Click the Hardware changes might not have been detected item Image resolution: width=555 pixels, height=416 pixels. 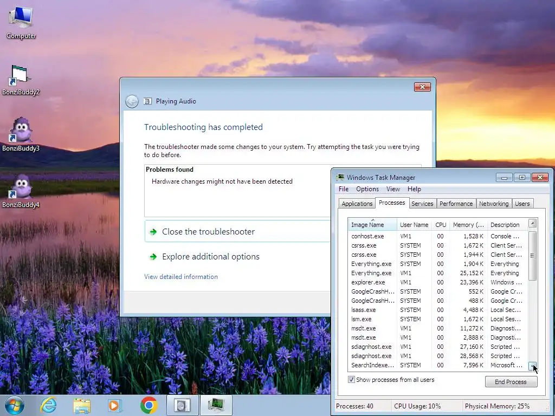pos(222,181)
